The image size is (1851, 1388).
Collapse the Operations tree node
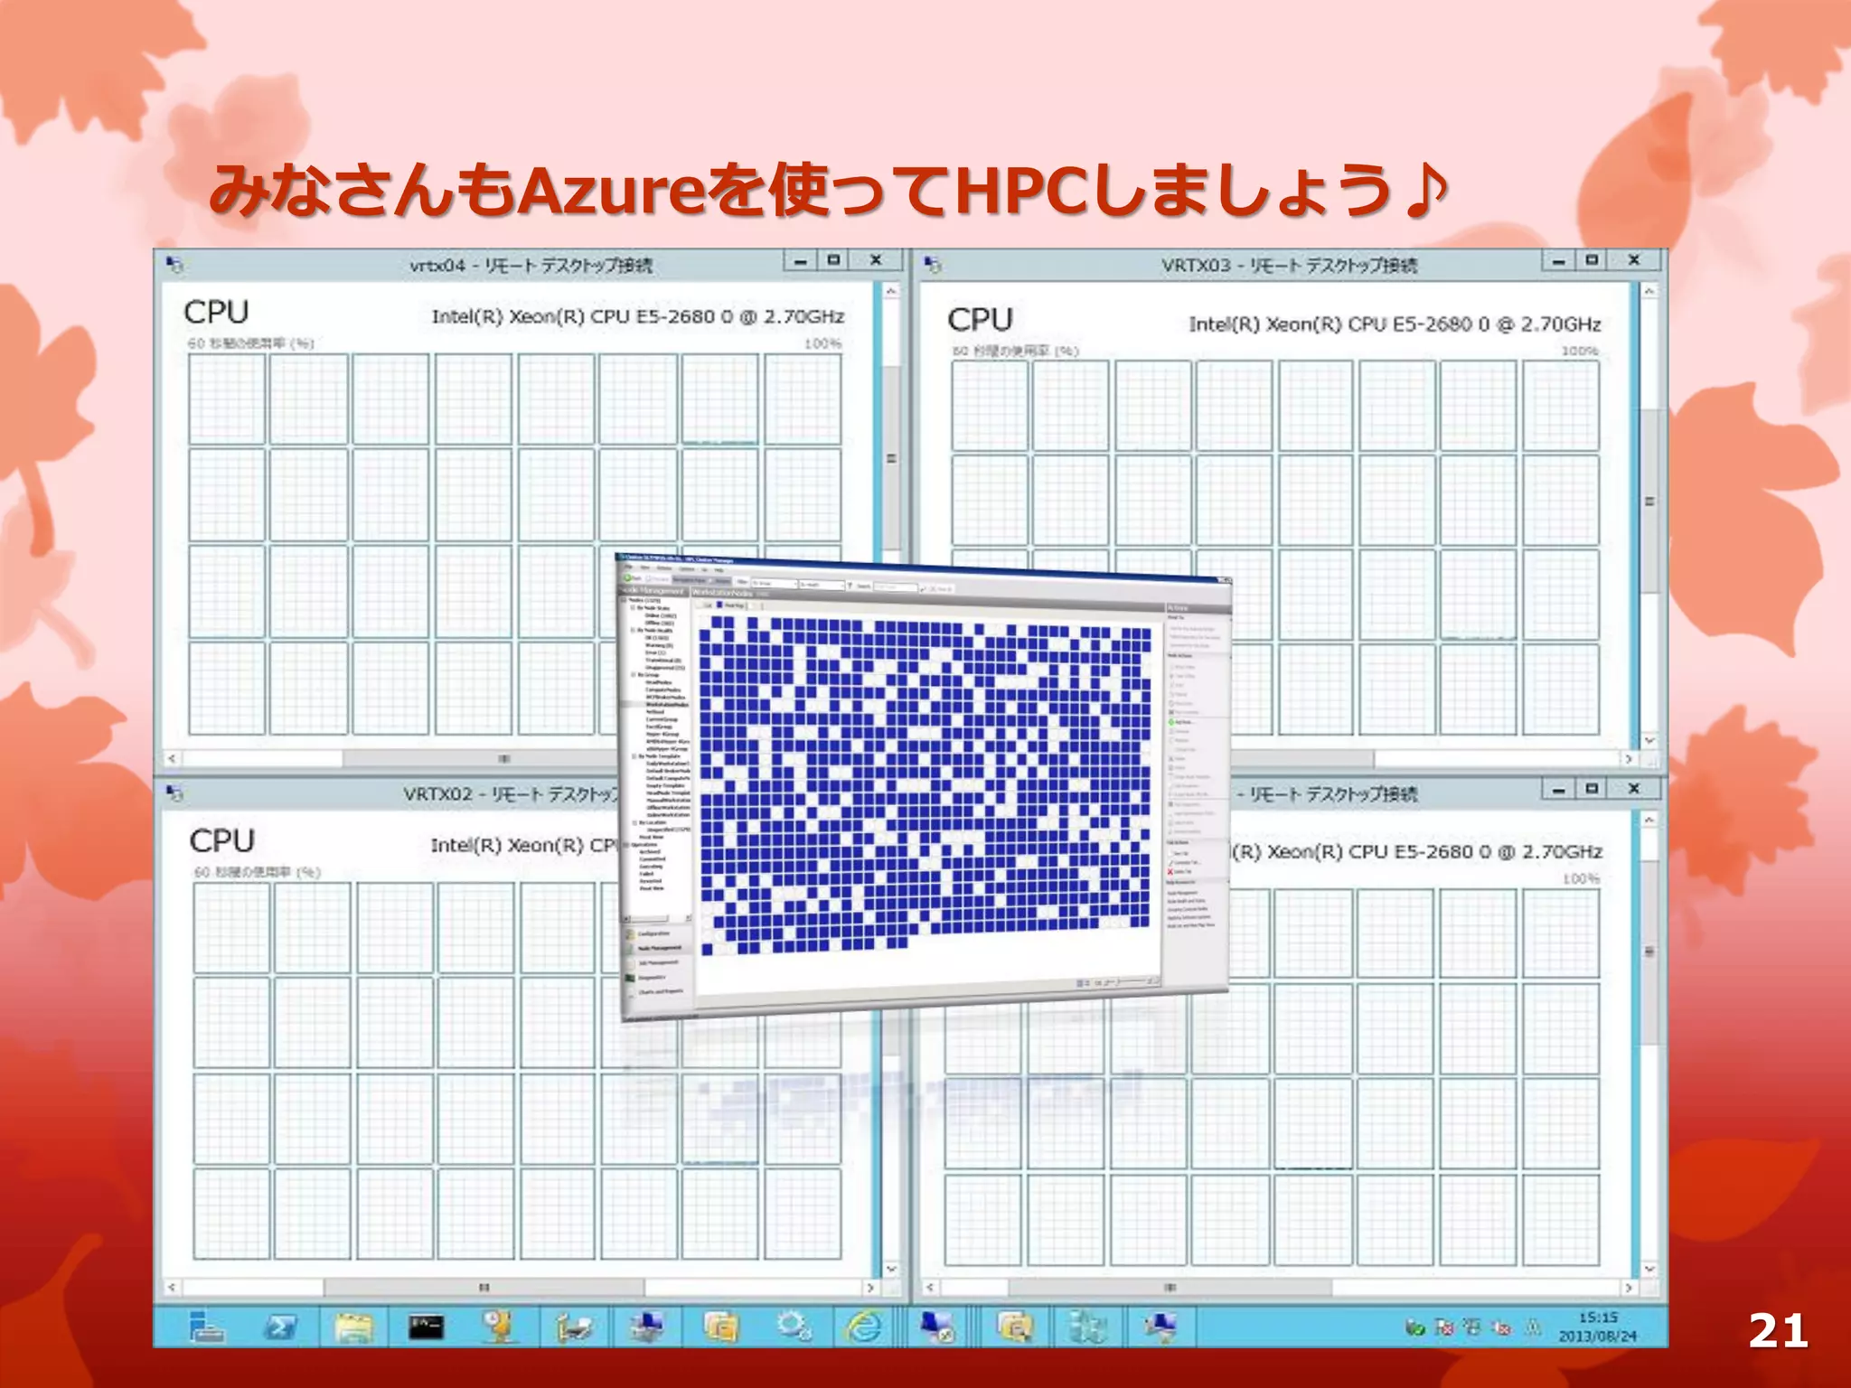point(625,845)
